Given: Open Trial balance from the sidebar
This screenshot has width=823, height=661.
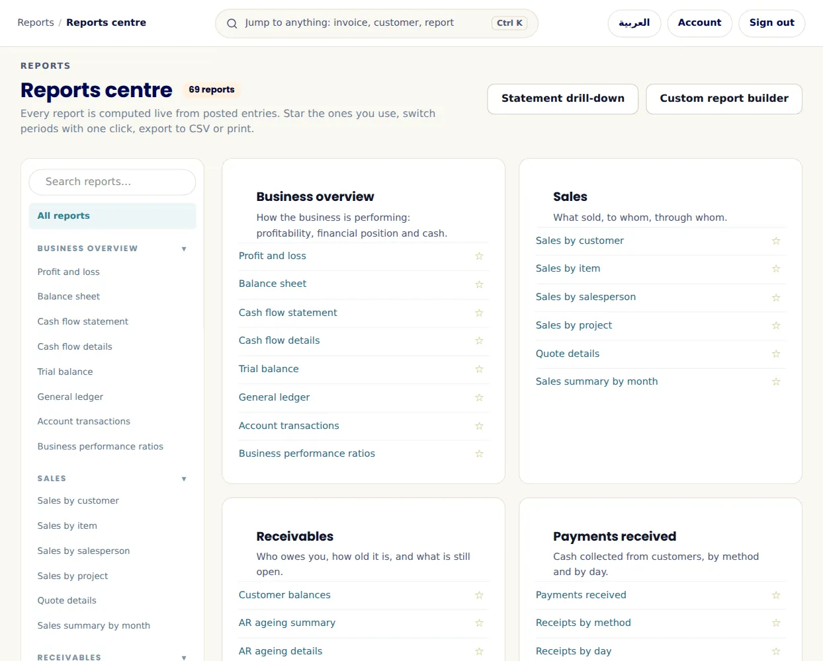Looking at the screenshot, I should pyautogui.click(x=65, y=372).
